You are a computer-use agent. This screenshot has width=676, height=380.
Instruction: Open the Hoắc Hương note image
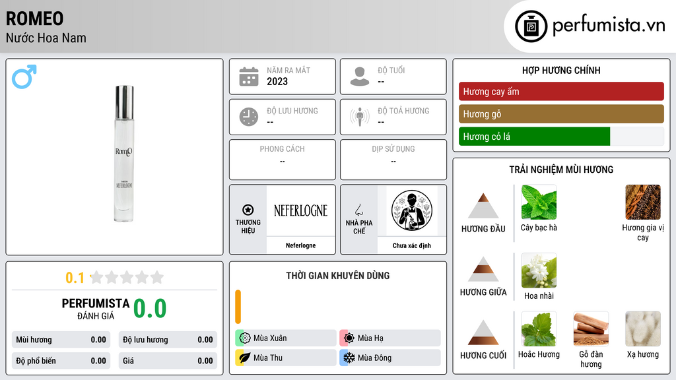[539, 329]
